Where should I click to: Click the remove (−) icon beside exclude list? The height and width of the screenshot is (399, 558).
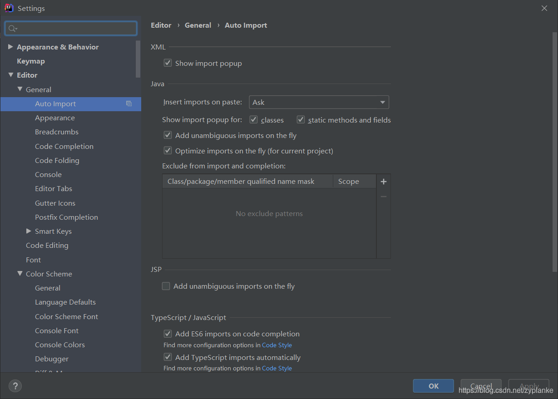pyautogui.click(x=383, y=196)
